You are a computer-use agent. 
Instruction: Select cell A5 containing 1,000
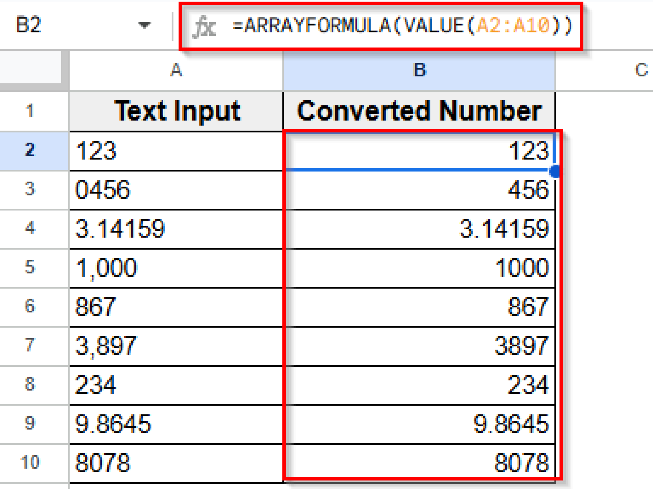click(x=176, y=267)
